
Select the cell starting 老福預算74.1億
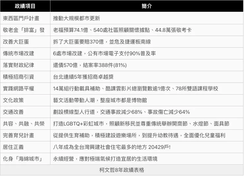[x=147, y=30]
